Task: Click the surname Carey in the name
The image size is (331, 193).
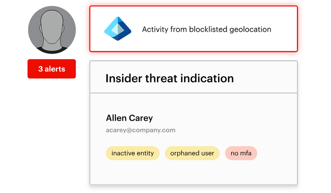Action: tap(141, 118)
